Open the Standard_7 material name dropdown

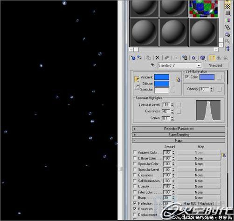click(x=199, y=65)
